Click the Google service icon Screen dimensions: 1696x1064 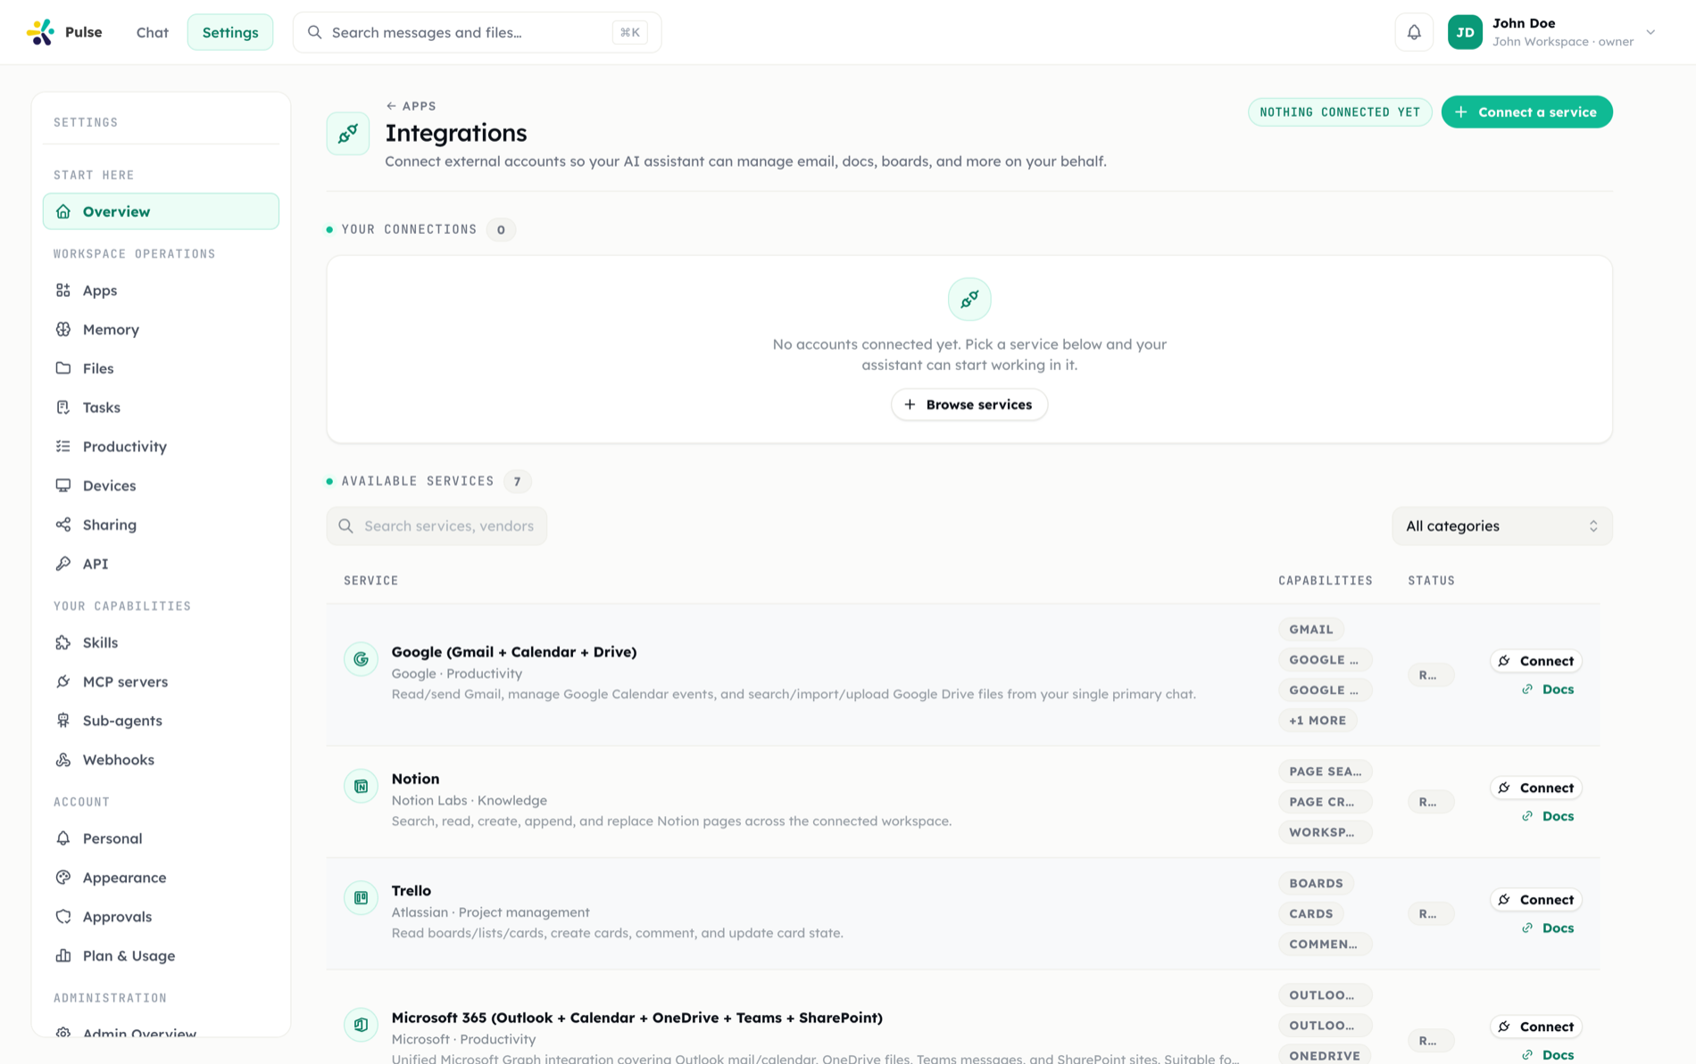coord(361,659)
